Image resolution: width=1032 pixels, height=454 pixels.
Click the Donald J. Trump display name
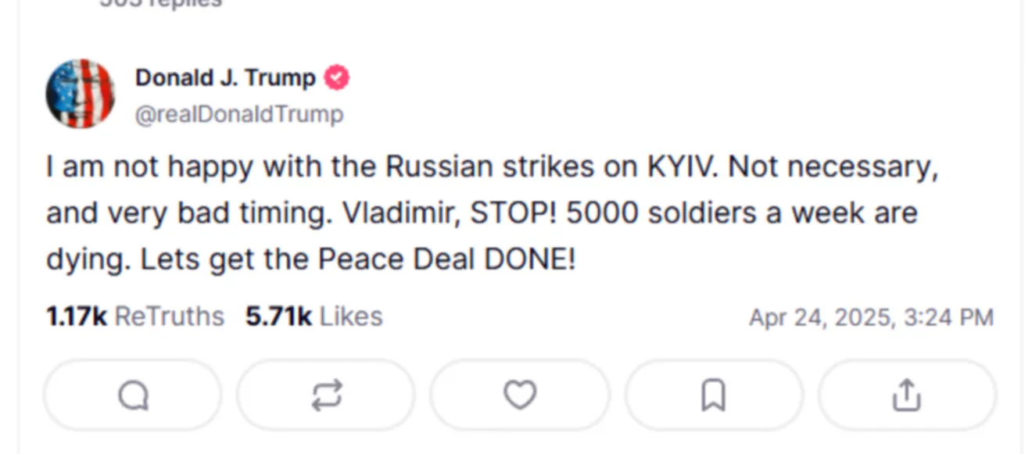225,78
